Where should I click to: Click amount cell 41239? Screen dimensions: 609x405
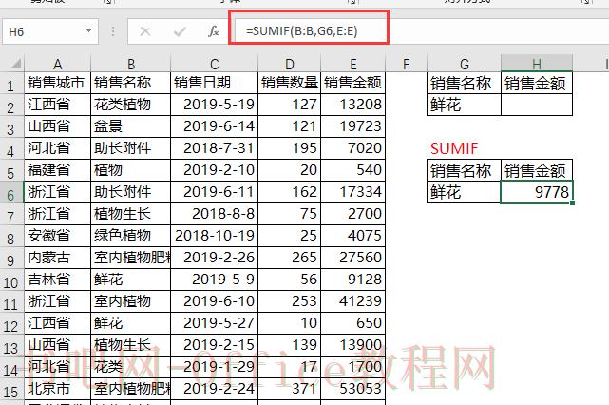pyautogui.click(x=353, y=301)
